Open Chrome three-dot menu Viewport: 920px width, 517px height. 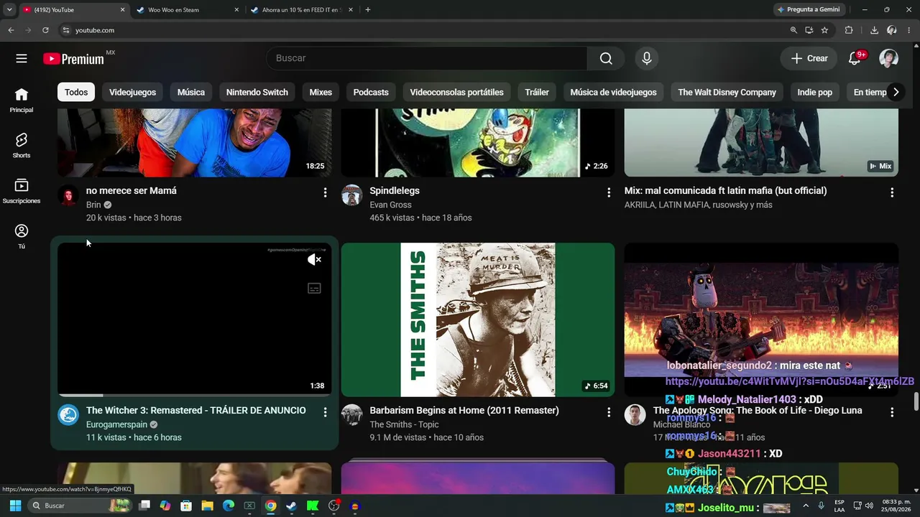coord(909,30)
